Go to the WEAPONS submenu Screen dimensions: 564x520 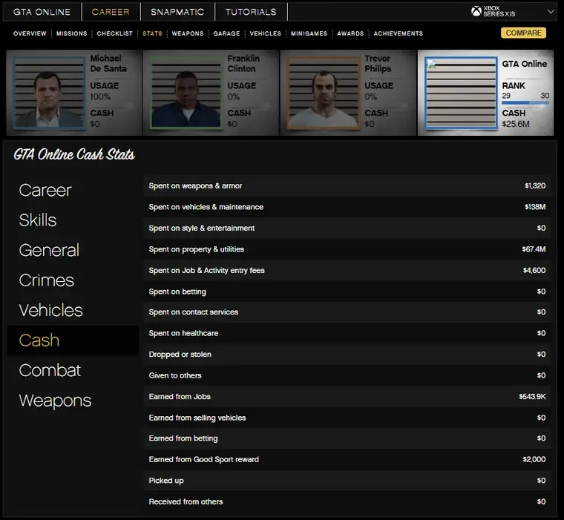tap(187, 33)
